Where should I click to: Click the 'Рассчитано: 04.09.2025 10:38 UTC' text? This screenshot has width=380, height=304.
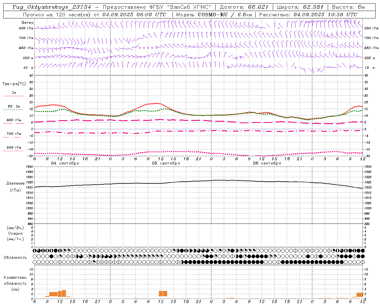pyautogui.click(x=308, y=15)
